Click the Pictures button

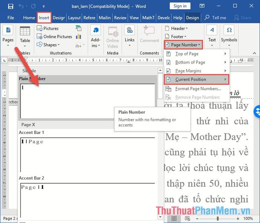[48, 28]
